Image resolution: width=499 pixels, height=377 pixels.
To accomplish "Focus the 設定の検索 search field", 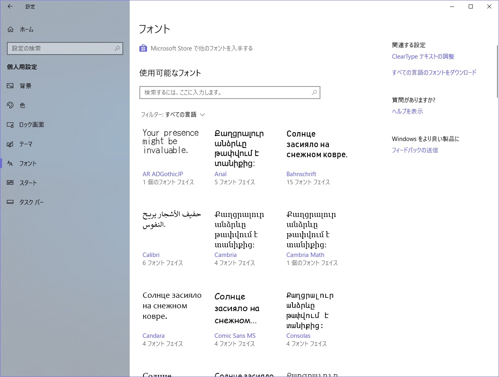I will 65,48.
